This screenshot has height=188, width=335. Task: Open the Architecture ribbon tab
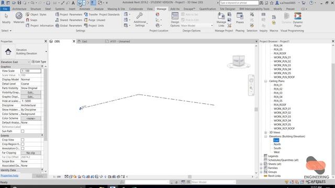[x=19, y=9]
